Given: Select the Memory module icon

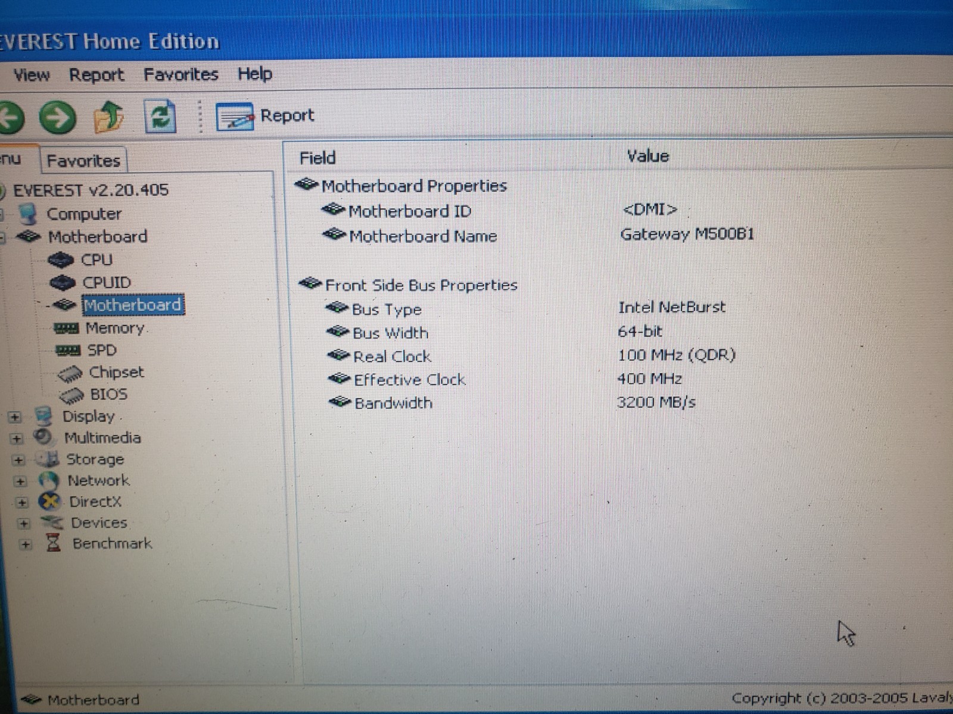Looking at the screenshot, I should tap(66, 328).
